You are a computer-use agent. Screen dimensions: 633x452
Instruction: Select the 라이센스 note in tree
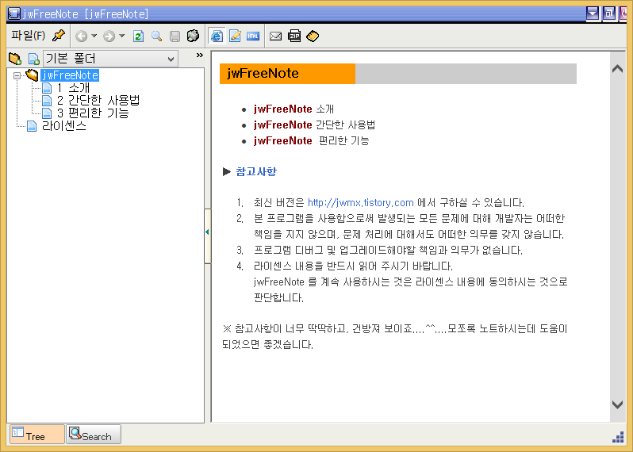coord(63,126)
